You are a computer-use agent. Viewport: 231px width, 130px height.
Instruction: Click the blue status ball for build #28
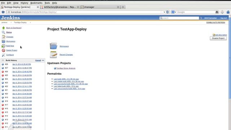(3, 64)
